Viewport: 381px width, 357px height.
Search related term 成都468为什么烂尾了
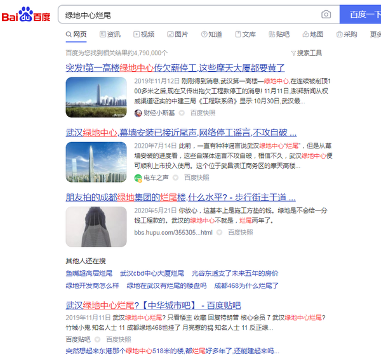click(x=246, y=285)
